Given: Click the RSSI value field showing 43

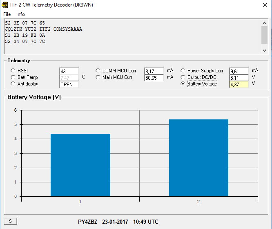Looking at the screenshot, I should (69, 71).
